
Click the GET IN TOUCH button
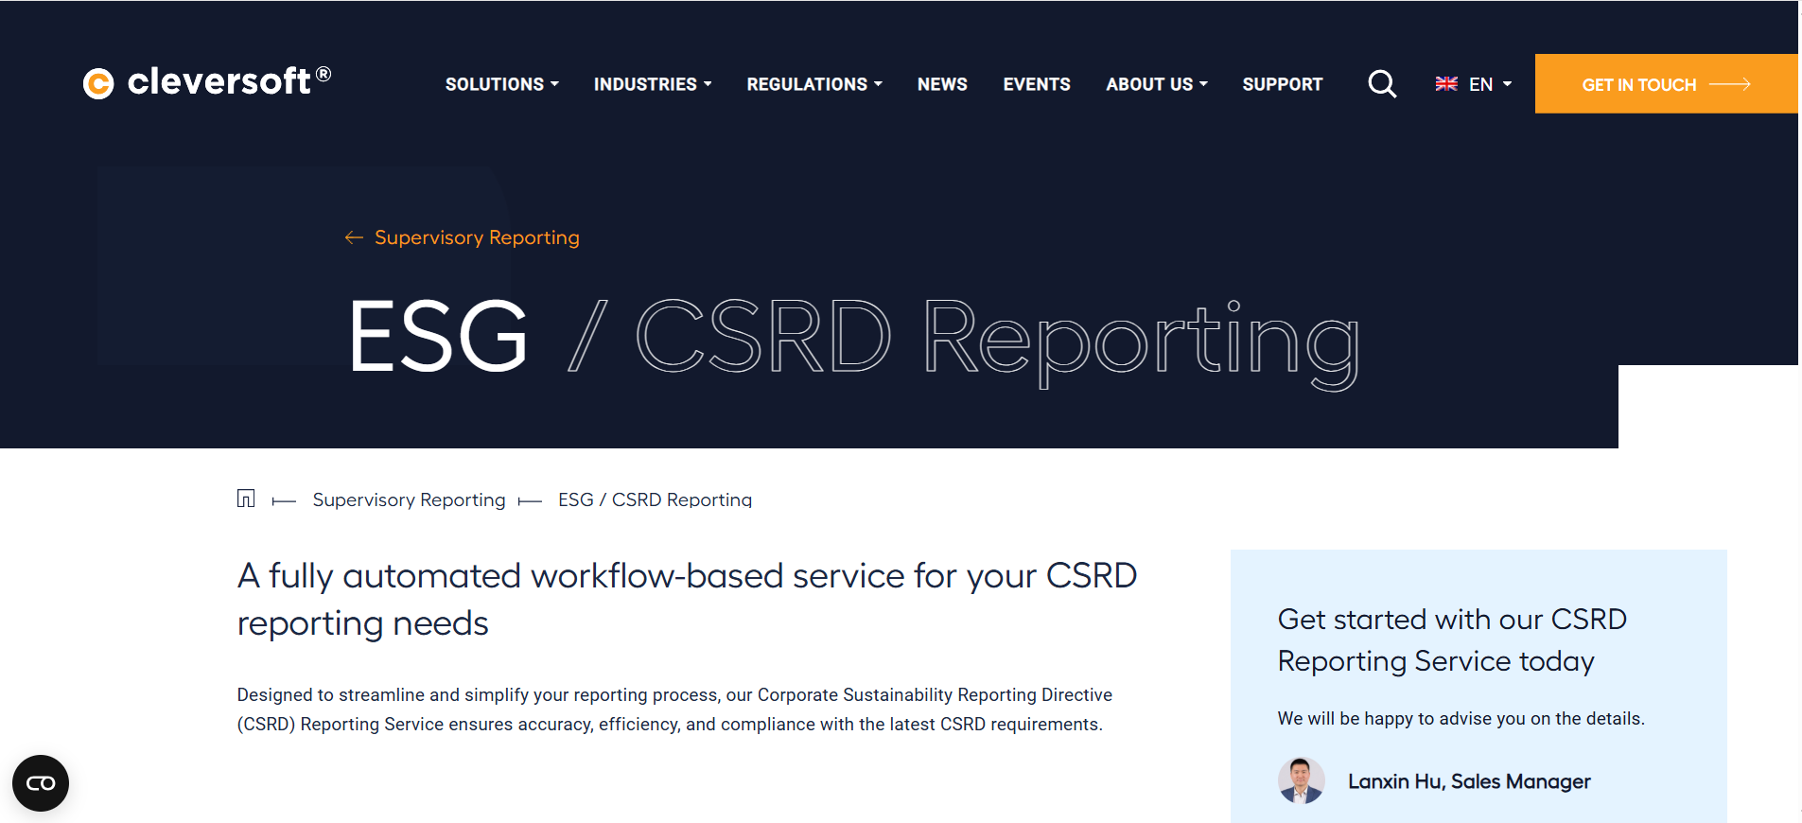pos(1667,84)
